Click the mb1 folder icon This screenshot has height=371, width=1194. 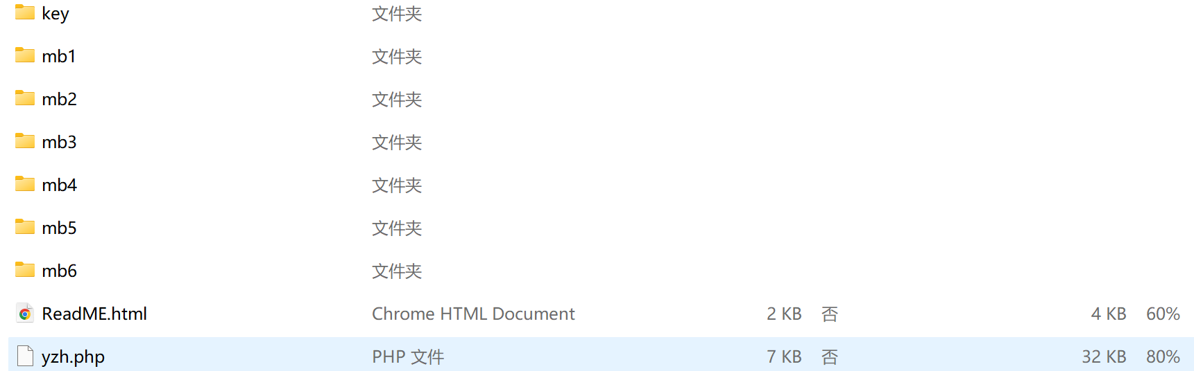(x=25, y=55)
